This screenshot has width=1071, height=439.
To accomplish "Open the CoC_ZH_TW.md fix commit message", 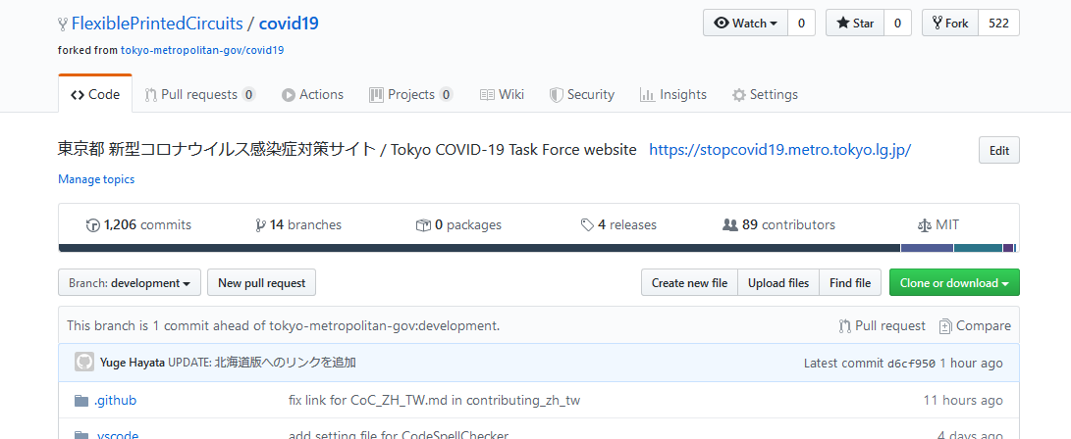I will pos(435,400).
